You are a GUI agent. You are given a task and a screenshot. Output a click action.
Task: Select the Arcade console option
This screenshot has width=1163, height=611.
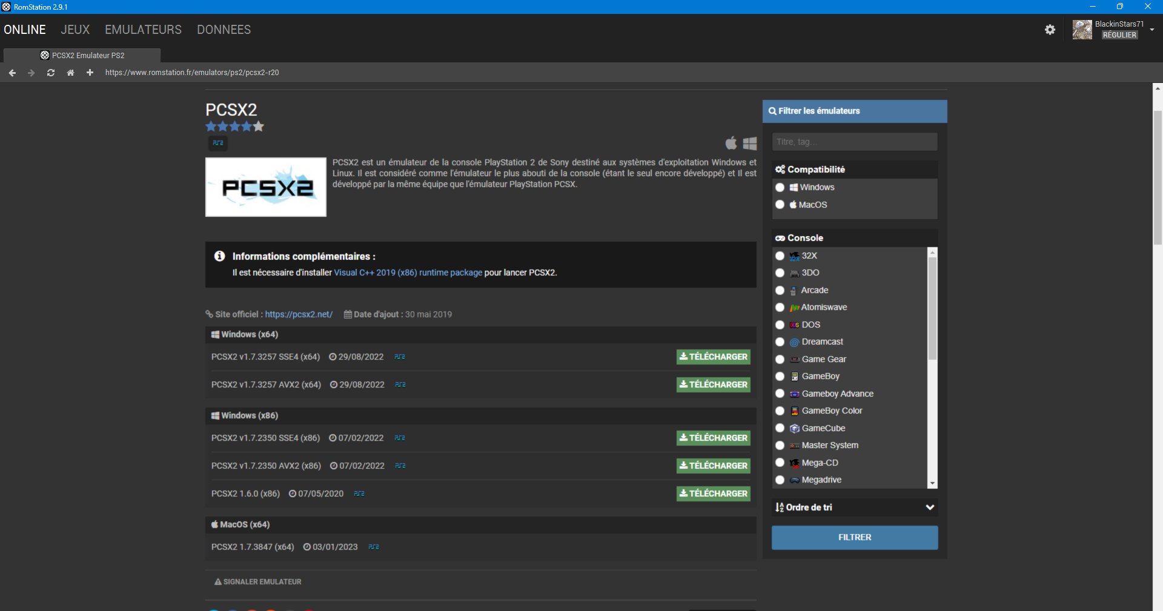point(780,291)
